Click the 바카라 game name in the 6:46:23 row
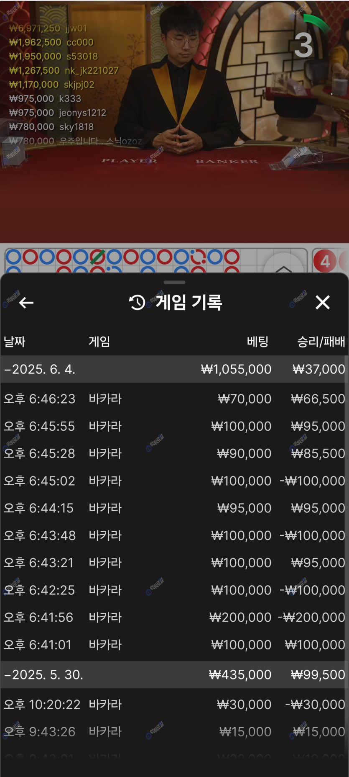Image resolution: width=349 pixels, height=777 pixels. pos(105,399)
